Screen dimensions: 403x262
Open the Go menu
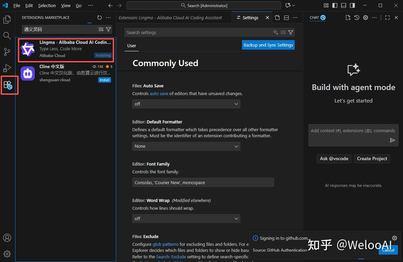[79, 5]
